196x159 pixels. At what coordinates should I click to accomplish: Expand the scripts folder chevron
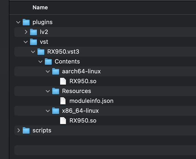18,130
